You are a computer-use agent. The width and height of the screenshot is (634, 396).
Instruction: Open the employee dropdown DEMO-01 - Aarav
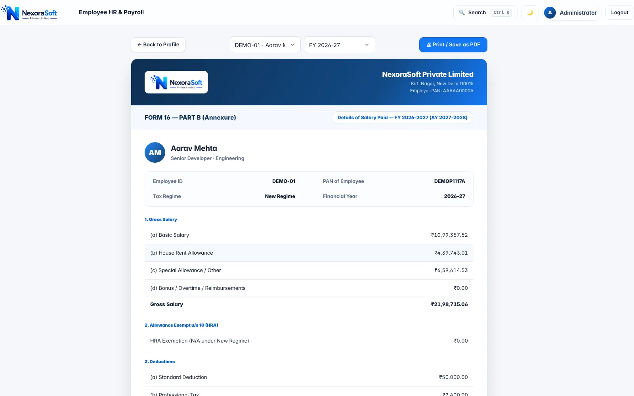pos(265,45)
